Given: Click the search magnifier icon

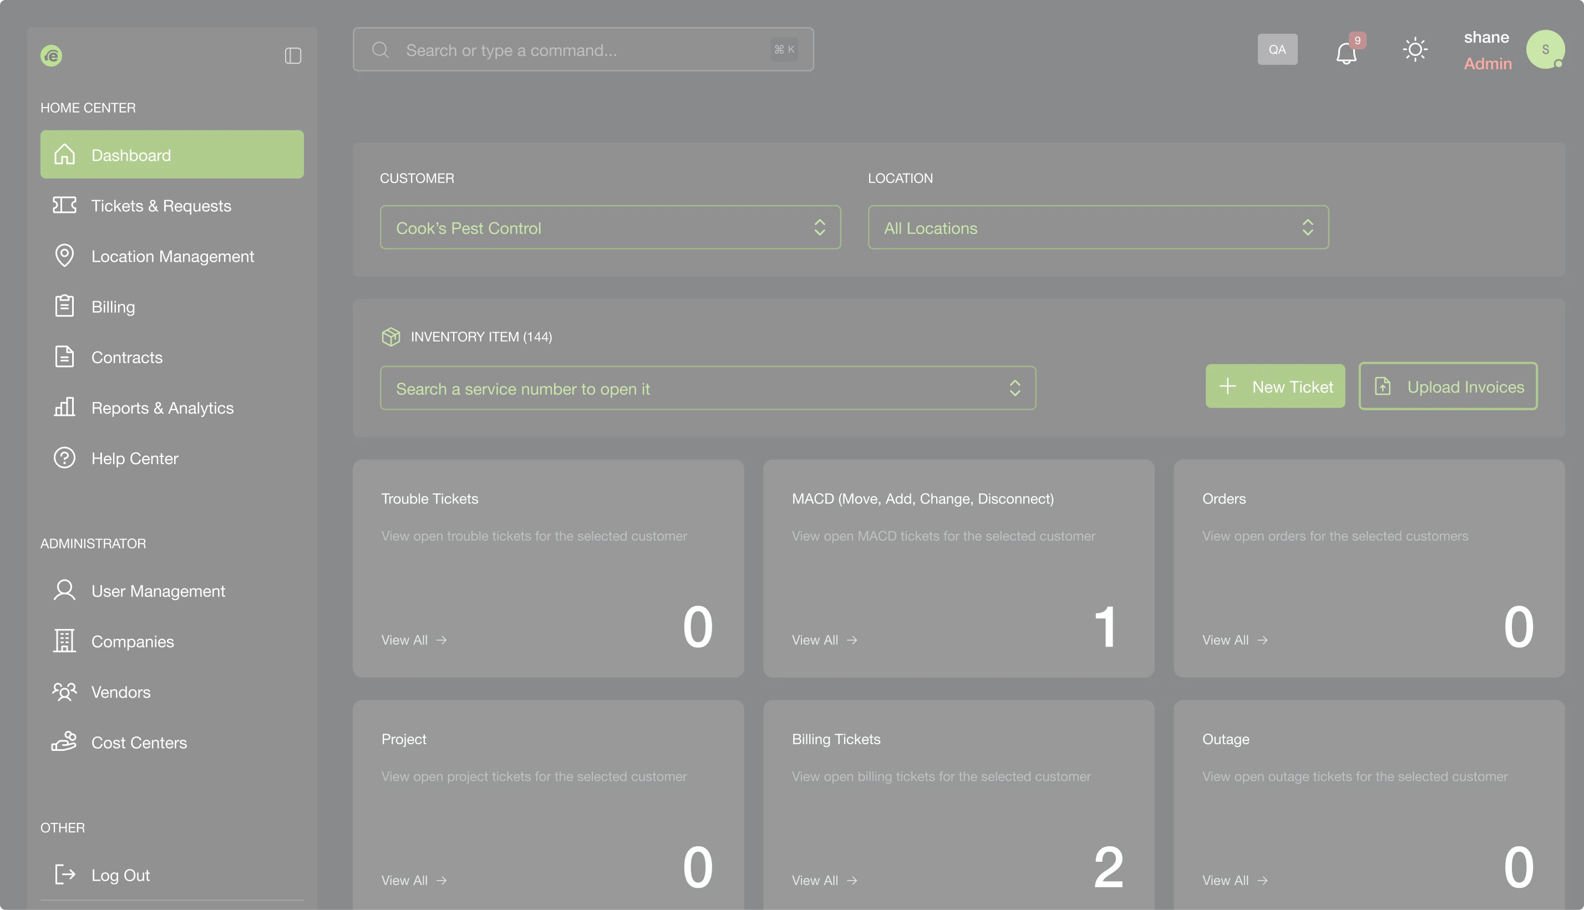Looking at the screenshot, I should (380, 49).
